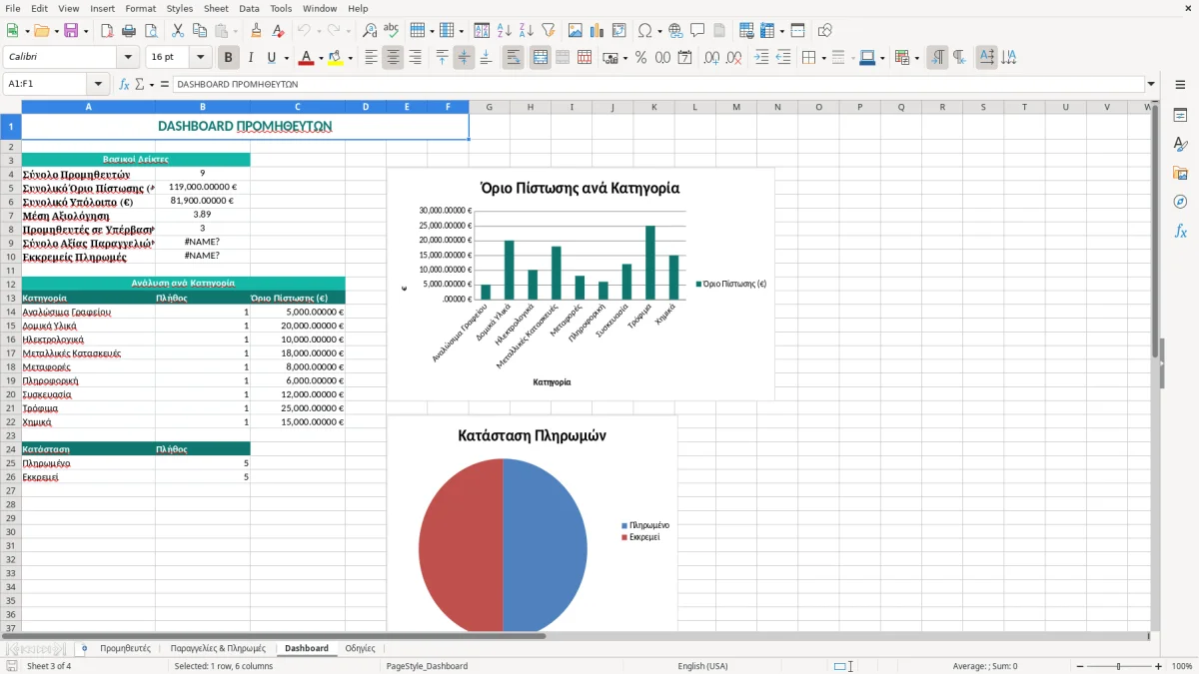
Task: Toggle the AutoFilter funnel icon
Action: [x=549, y=31]
